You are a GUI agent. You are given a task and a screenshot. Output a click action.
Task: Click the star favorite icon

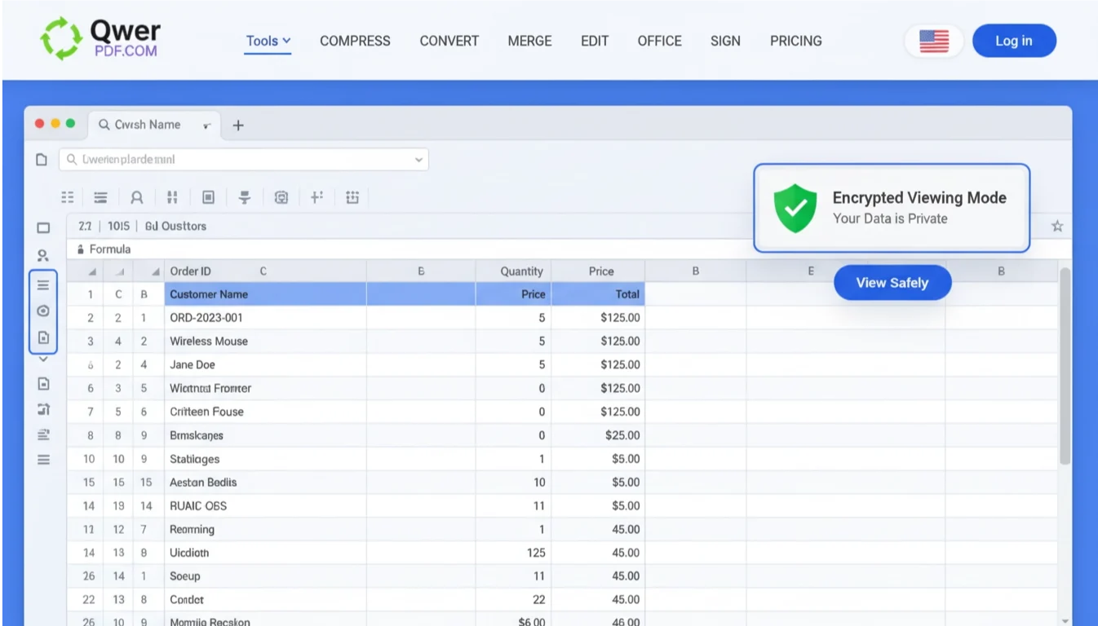coord(1057,226)
